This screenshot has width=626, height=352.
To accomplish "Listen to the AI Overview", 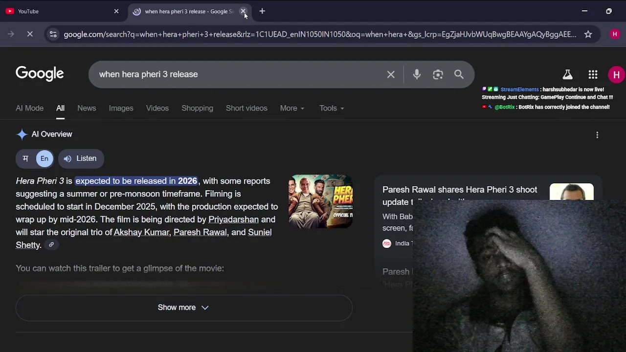I will point(81,158).
